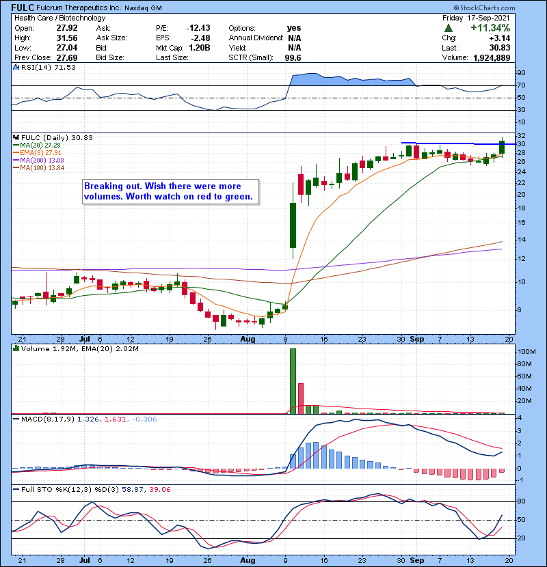
Task: Click the High 31.56 value
Action: (x=67, y=38)
